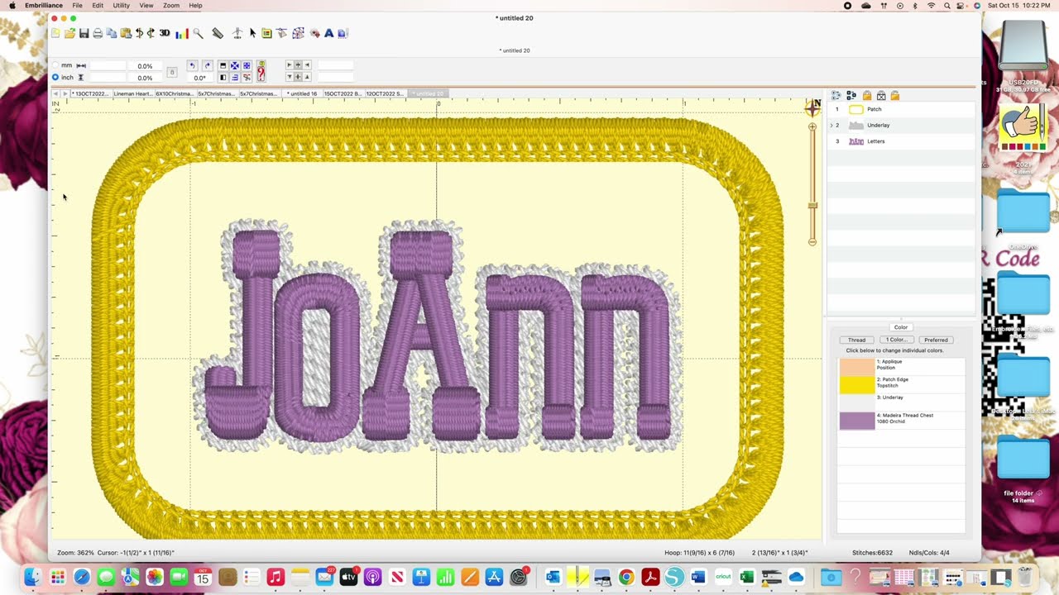This screenshot has width=1059, height=595.
Task: Select the arrow pointer tool
Action: coord(252,33)
